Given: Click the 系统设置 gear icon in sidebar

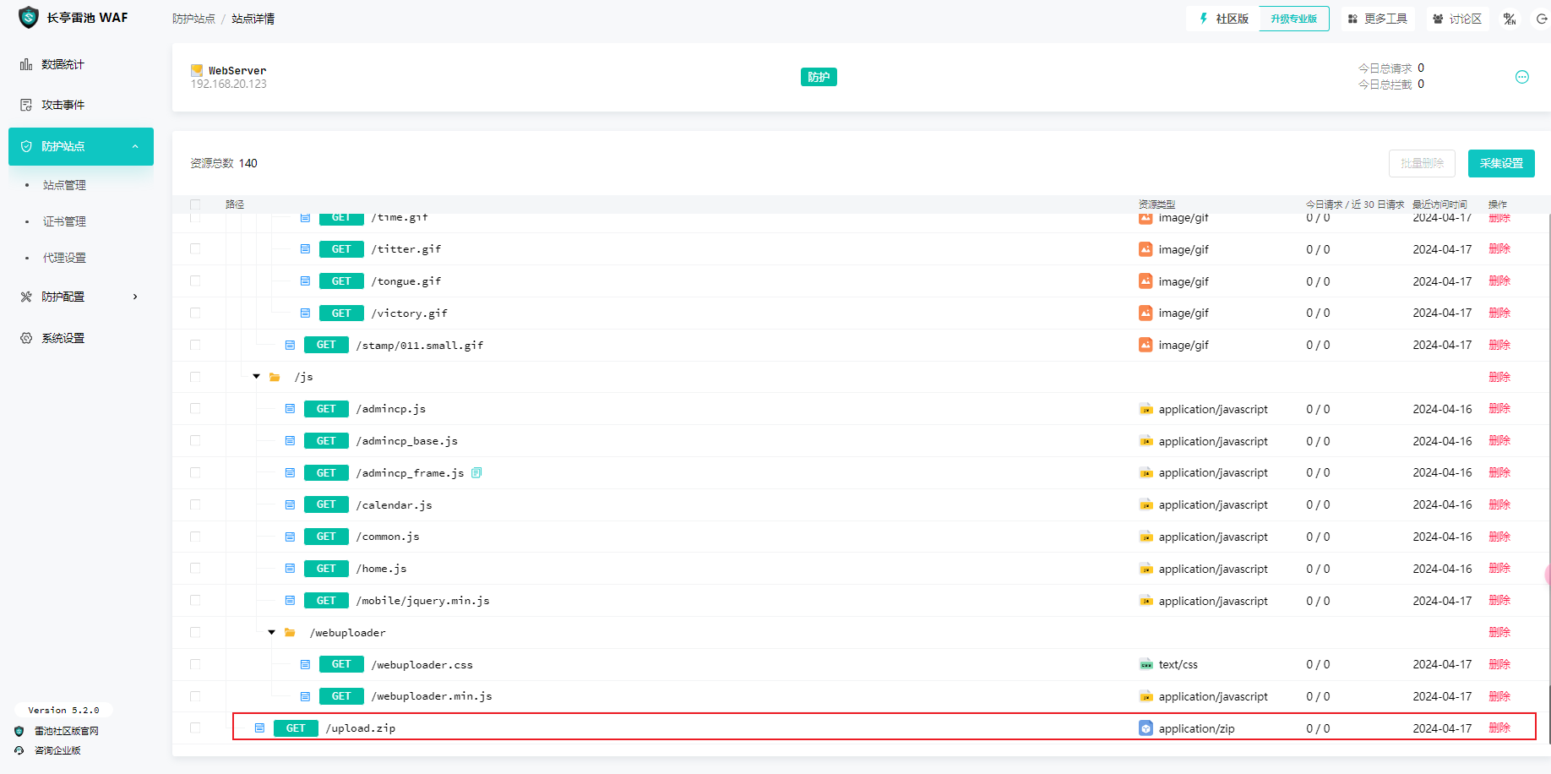Looking at the screenshot, I should 26,338.
